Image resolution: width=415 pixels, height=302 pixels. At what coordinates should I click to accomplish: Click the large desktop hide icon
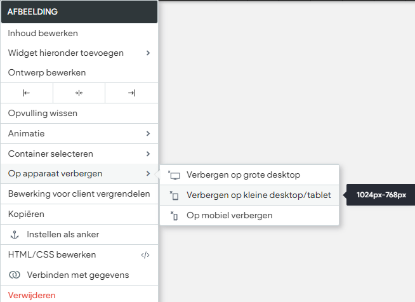click(174, 175)
